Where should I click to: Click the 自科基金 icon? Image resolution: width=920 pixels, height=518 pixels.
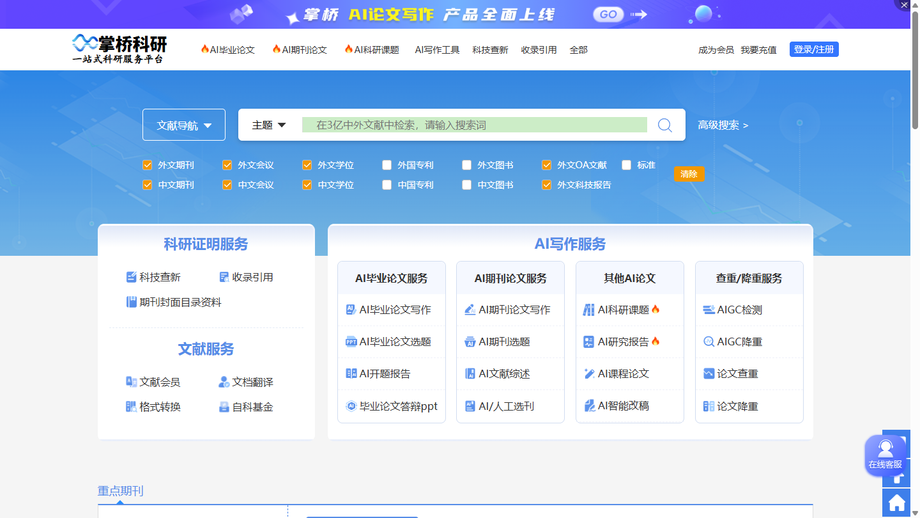[x=224, y=407]
